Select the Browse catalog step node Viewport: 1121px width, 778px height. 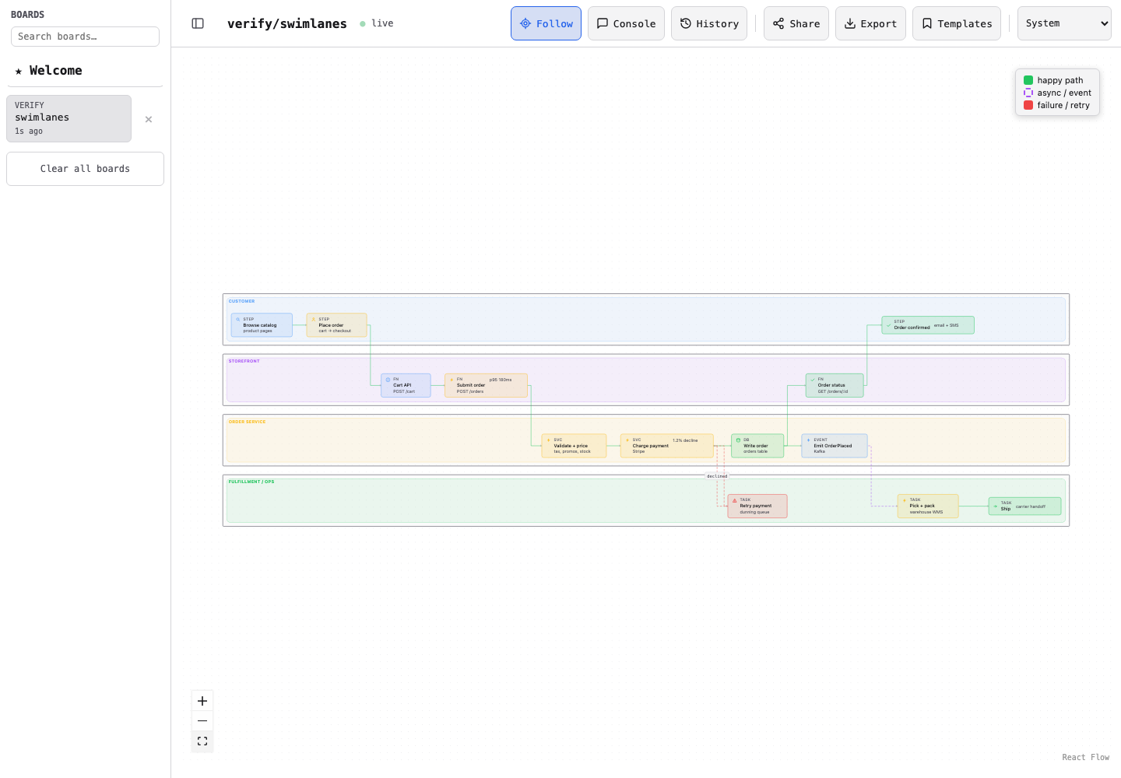[x=262, y=325]
